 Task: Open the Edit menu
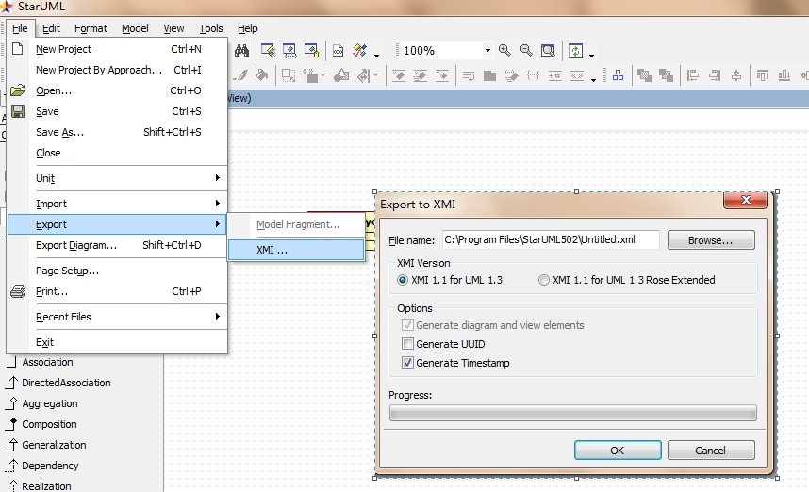tap(51, 28)
